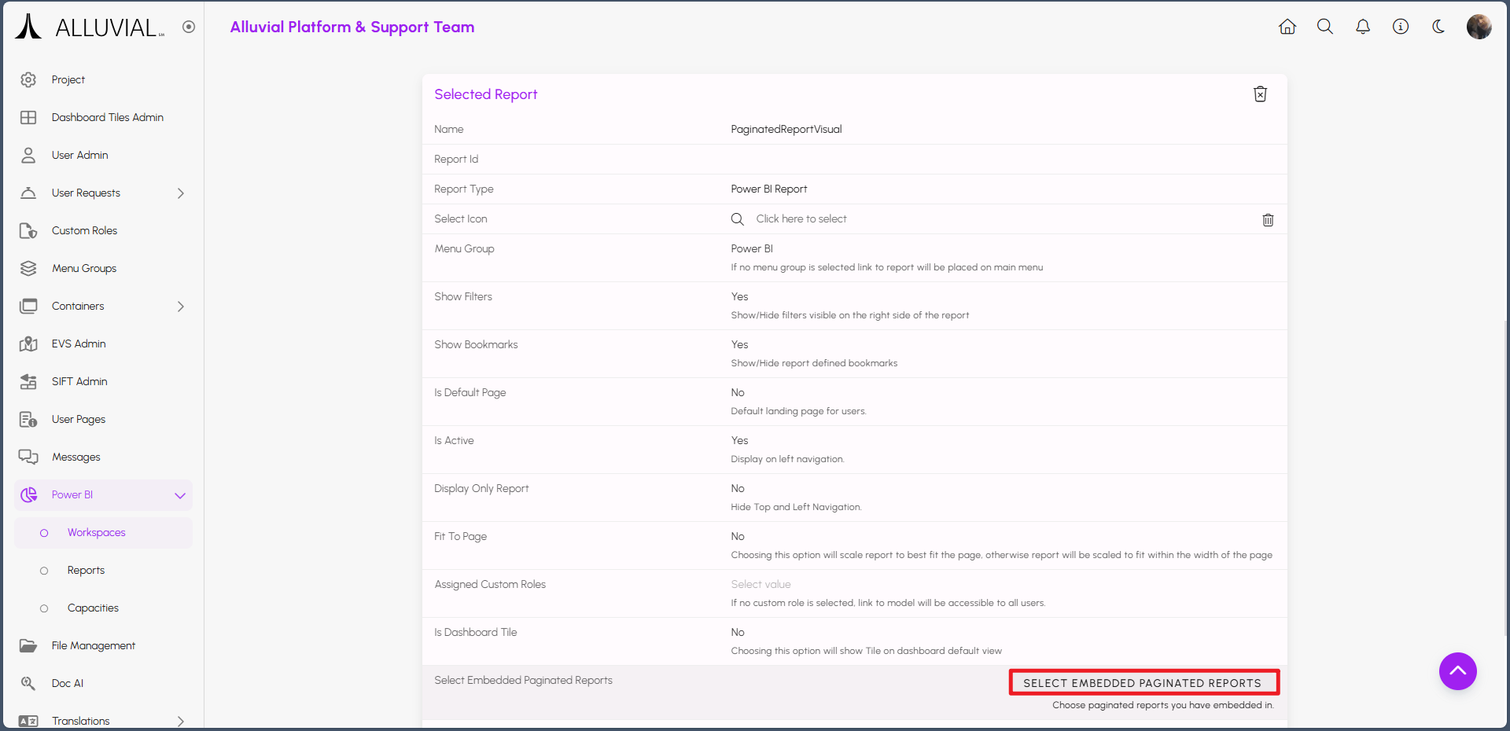Go to Custom Roles in sidebar
The width and height of the screenshot is (1510, 731).
[84, 231]
